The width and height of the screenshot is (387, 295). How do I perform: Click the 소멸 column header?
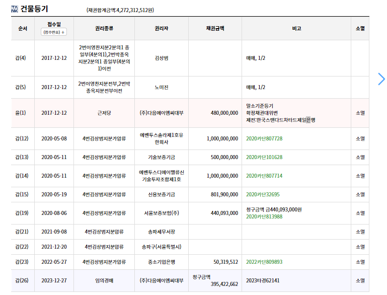point(360,28)
